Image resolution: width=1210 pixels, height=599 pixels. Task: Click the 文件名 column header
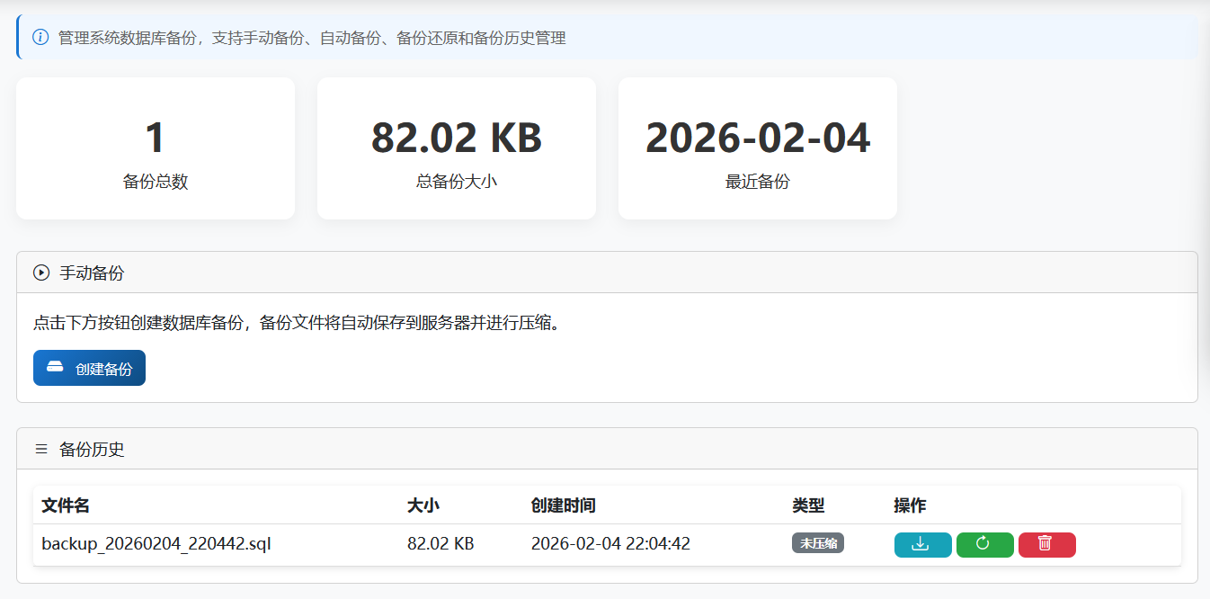65,505
